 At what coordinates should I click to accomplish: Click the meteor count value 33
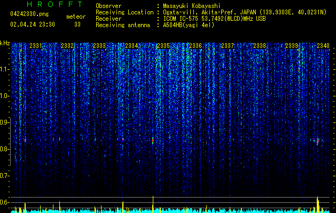coord(77,24)
